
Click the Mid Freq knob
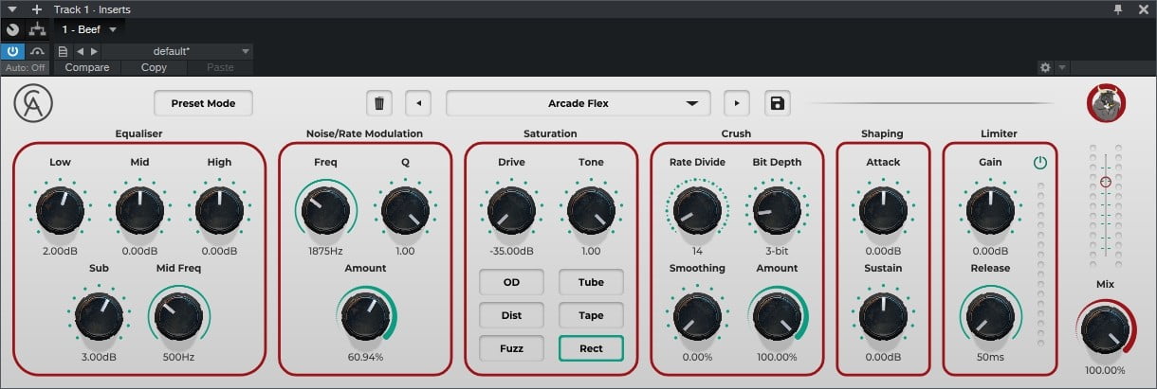[178, 315]
